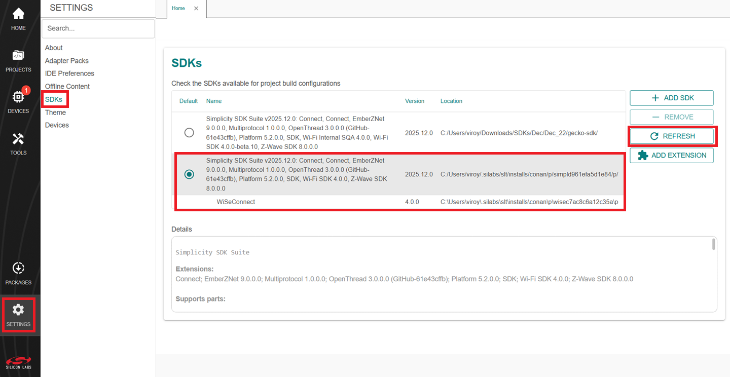Click inside the settings search field
The image size is (730, 377).
97,28
